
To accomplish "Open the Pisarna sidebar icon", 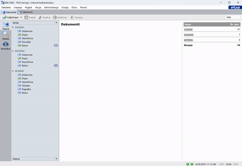I will tap(6, 25).
